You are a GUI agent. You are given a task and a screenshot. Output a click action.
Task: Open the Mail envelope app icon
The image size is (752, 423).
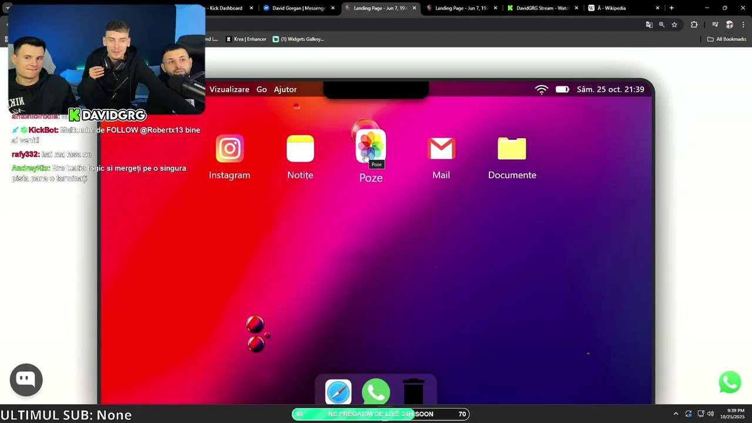click(x=441, y=149)
